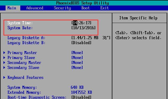Viewport: 168px width, 99px height.
Task: Select the Exit tab
Action: point(104,8)
